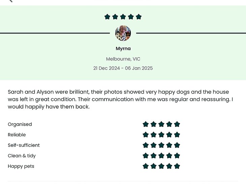Pick the third star in the Reliable row
The width and height of the screenshot is (246, 189).
(x=161, y=135)
